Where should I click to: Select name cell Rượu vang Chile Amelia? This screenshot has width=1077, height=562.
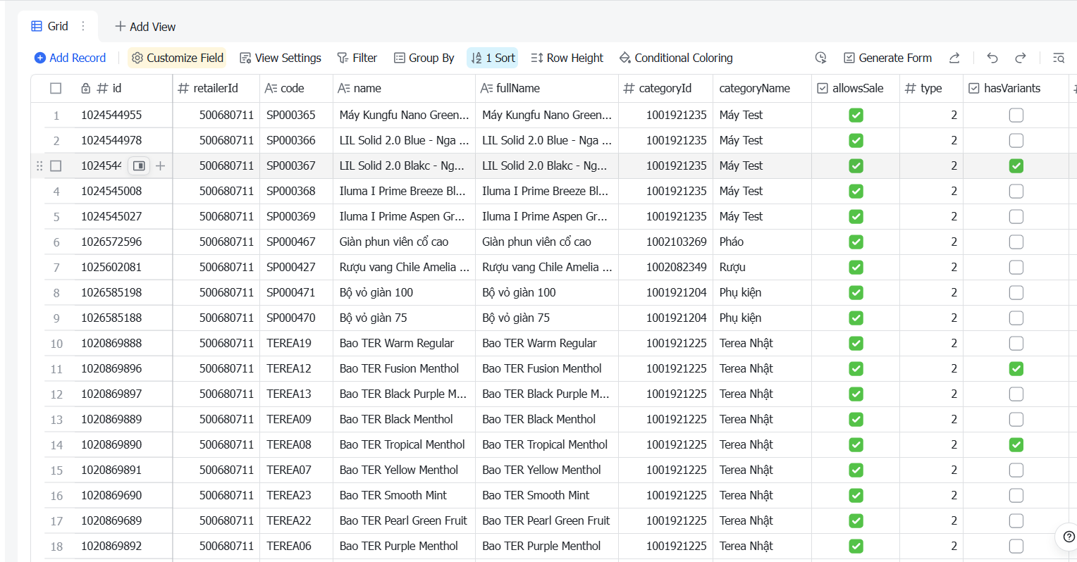(x=405, y=267)
